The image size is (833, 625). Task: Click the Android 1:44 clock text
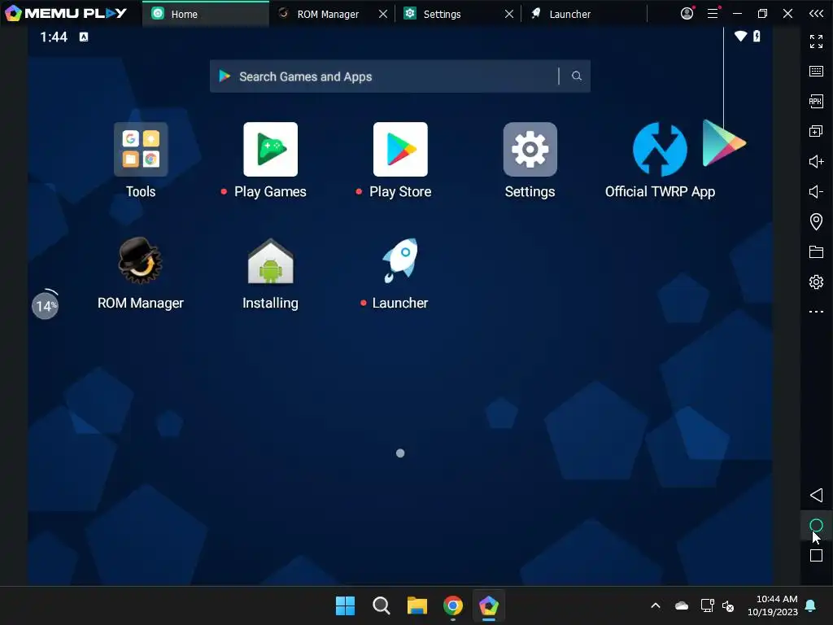coord(54,37)
